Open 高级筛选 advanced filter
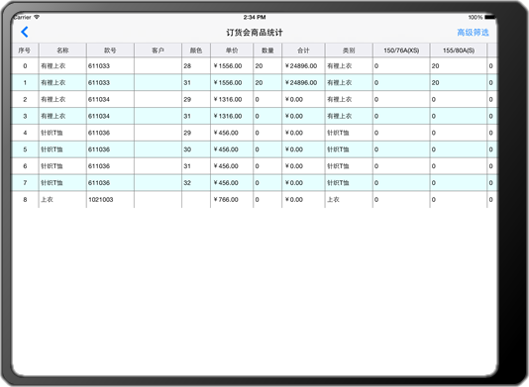Image resolution: width=529 pixels, height=387 pixels. [x=473, y=33]
